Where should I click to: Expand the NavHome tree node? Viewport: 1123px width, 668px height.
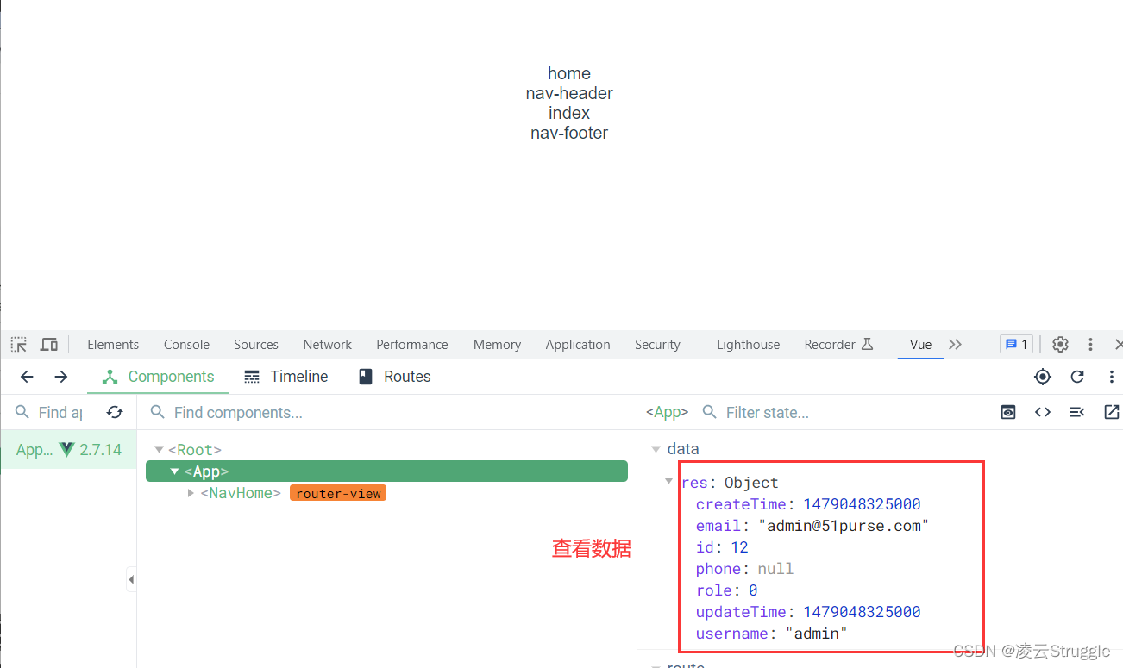pos(191,493)
